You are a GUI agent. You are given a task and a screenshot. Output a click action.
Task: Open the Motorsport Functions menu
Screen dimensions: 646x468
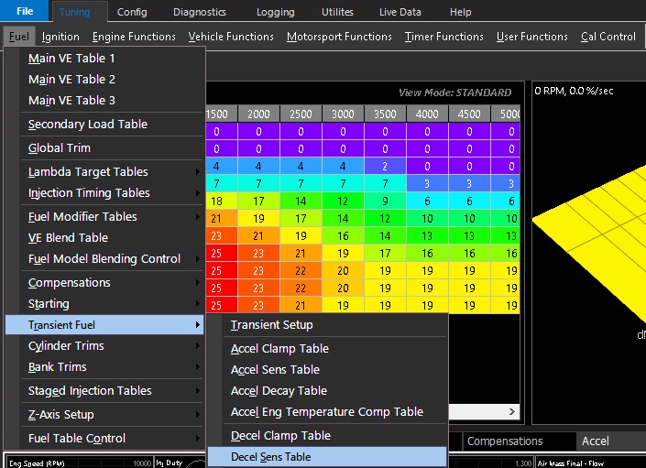(339, 37)
